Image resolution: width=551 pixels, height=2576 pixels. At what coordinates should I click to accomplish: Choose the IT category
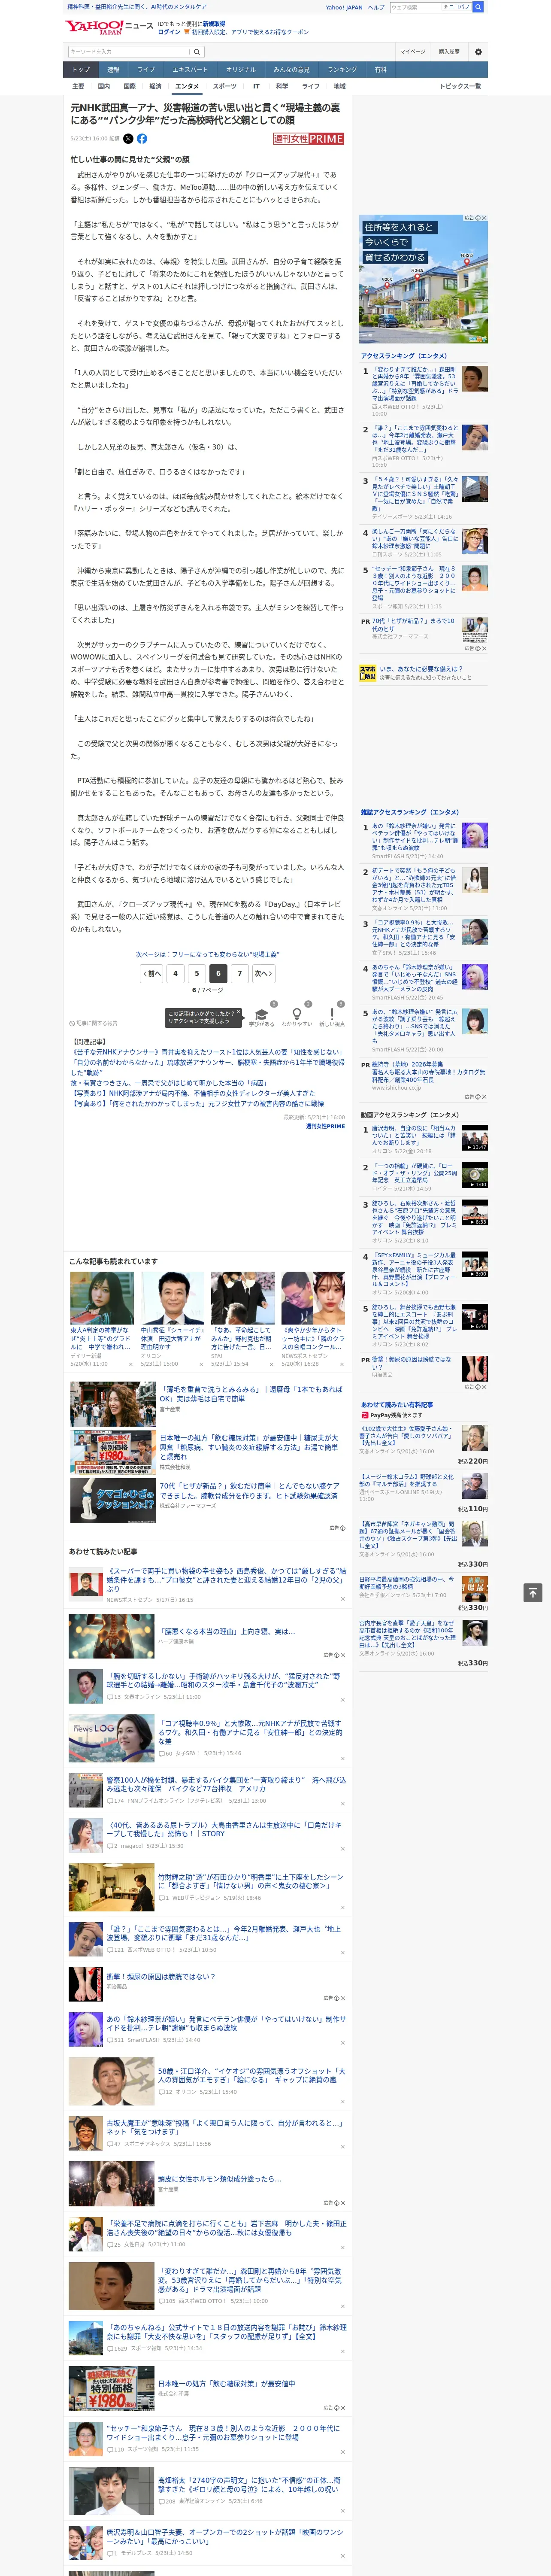click(x=256, y=86)
